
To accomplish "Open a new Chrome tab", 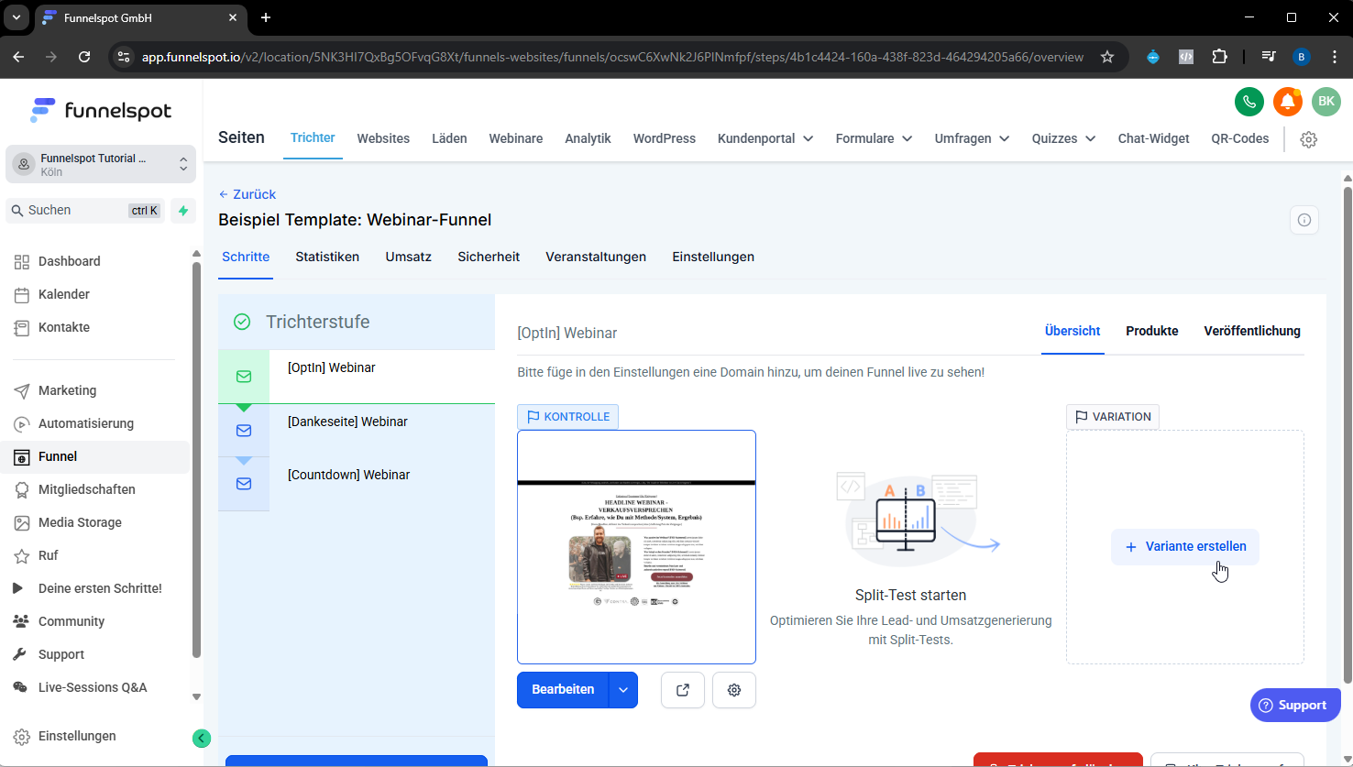I will (x=266, y=17).
